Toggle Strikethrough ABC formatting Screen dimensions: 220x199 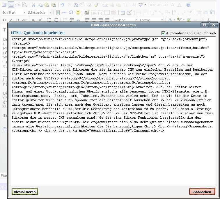pos(24,20)
